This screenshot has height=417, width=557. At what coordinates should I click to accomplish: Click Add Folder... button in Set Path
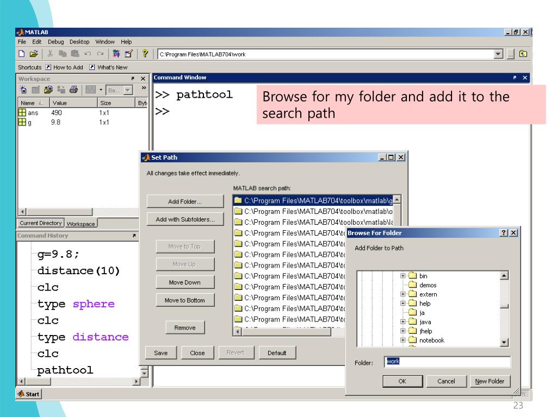point(185,201)
